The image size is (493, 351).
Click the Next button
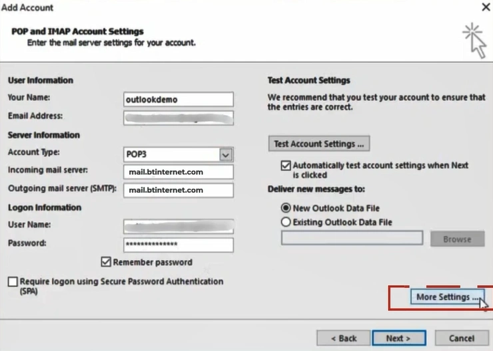(x=399, y=338)
